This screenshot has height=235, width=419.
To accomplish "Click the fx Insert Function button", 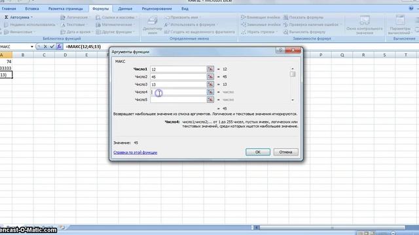I will pyautogui.click(x=59, y=46).
